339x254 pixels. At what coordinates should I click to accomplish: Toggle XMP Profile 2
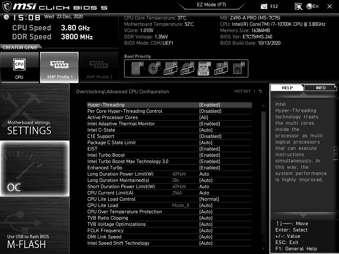[x=99, y=67]
